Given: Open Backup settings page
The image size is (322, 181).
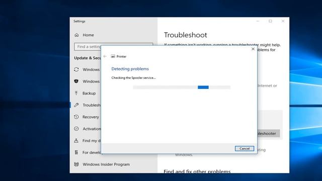Looking at the screenshot, I should 89,94.
